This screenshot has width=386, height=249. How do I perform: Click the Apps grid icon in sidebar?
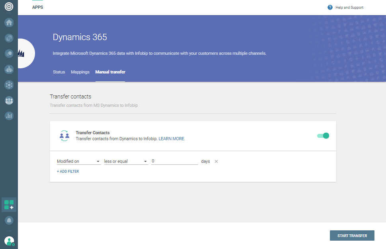coord(9,205)
